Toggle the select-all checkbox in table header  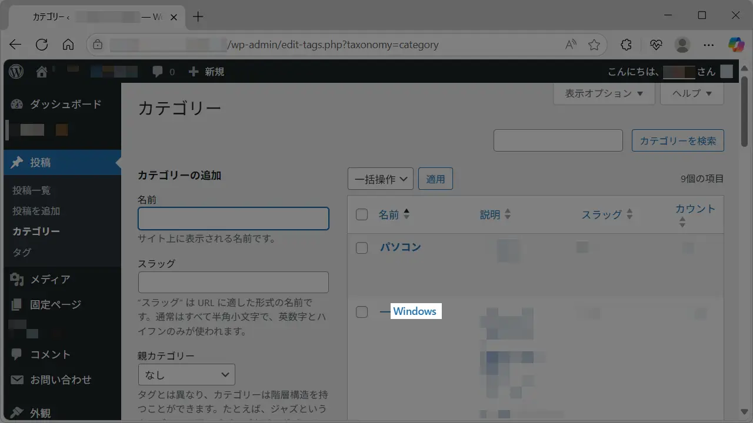point(362,214)
